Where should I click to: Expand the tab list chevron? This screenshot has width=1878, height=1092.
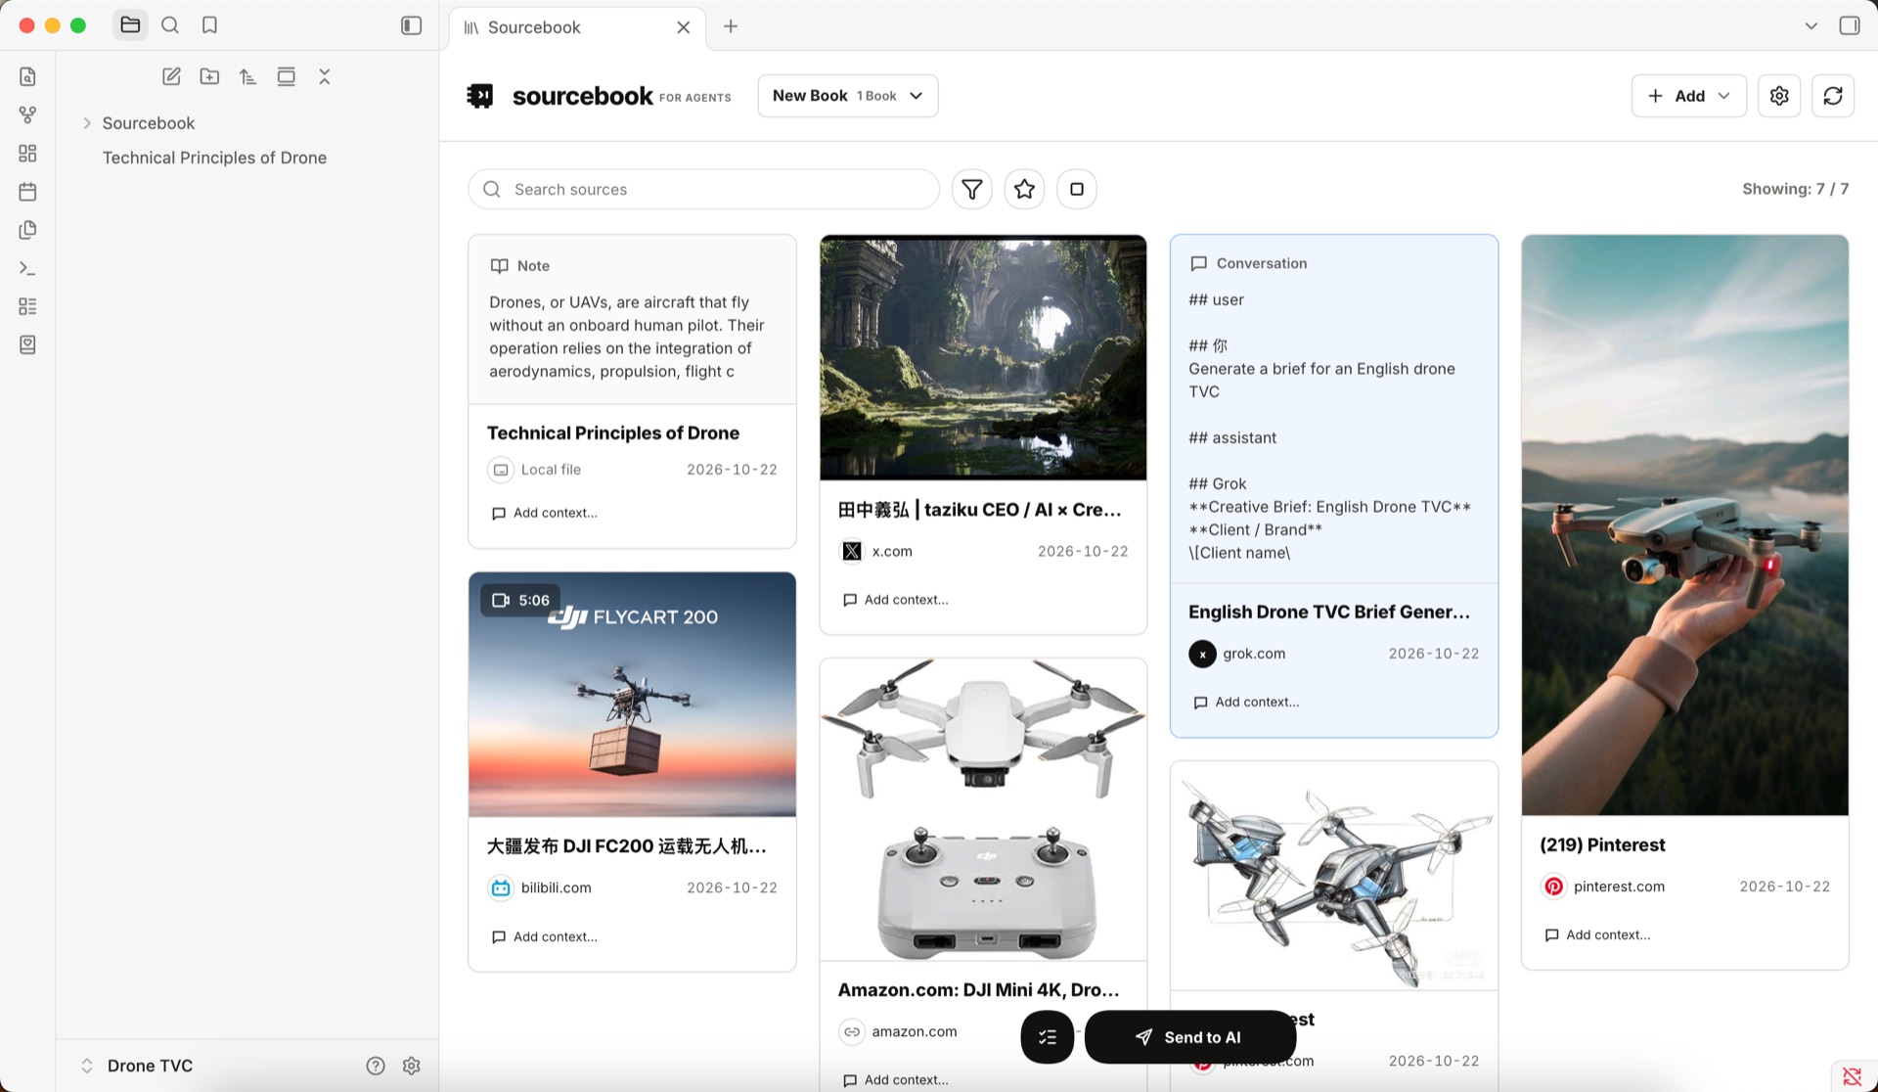pos(1811,26)
